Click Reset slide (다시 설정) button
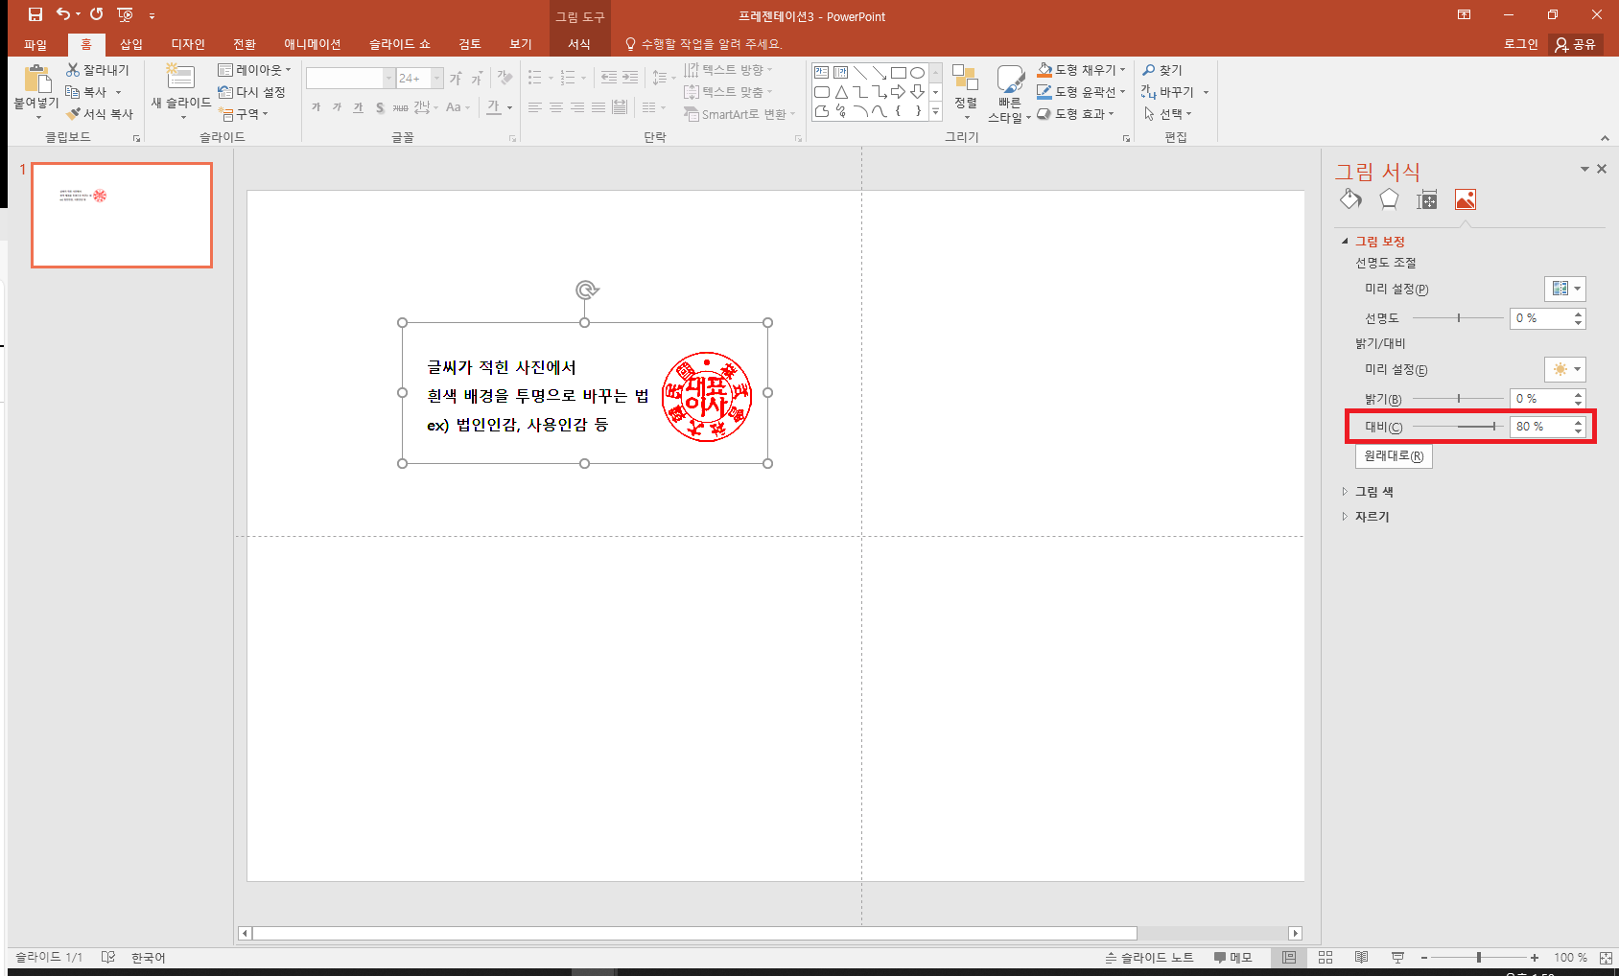1619x976 pixels. (252, 92)
